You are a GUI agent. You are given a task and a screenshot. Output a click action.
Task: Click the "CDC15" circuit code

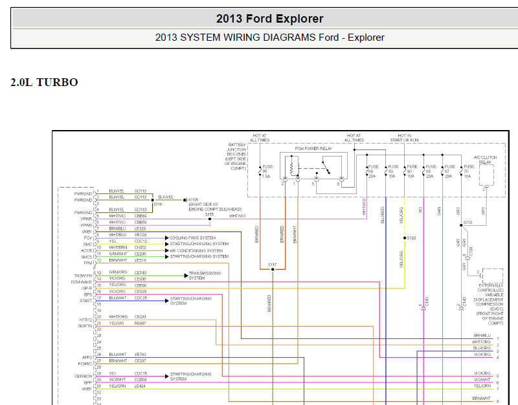(x=141, y=373)
